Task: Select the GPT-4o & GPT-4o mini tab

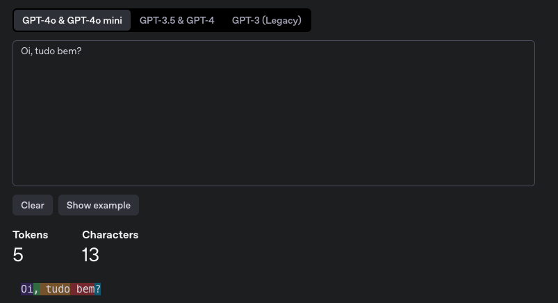Action: pos(72,20)
